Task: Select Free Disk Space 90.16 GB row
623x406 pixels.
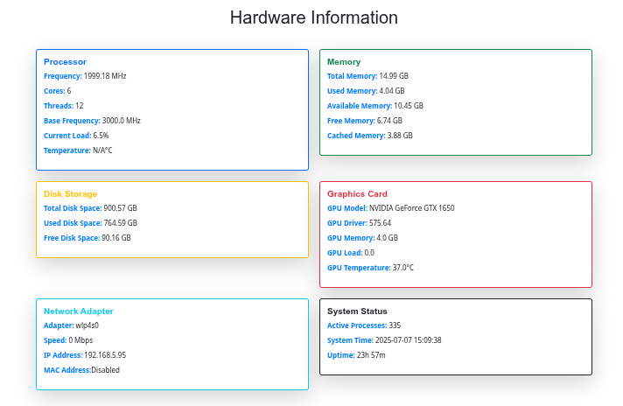Action: 87,238
